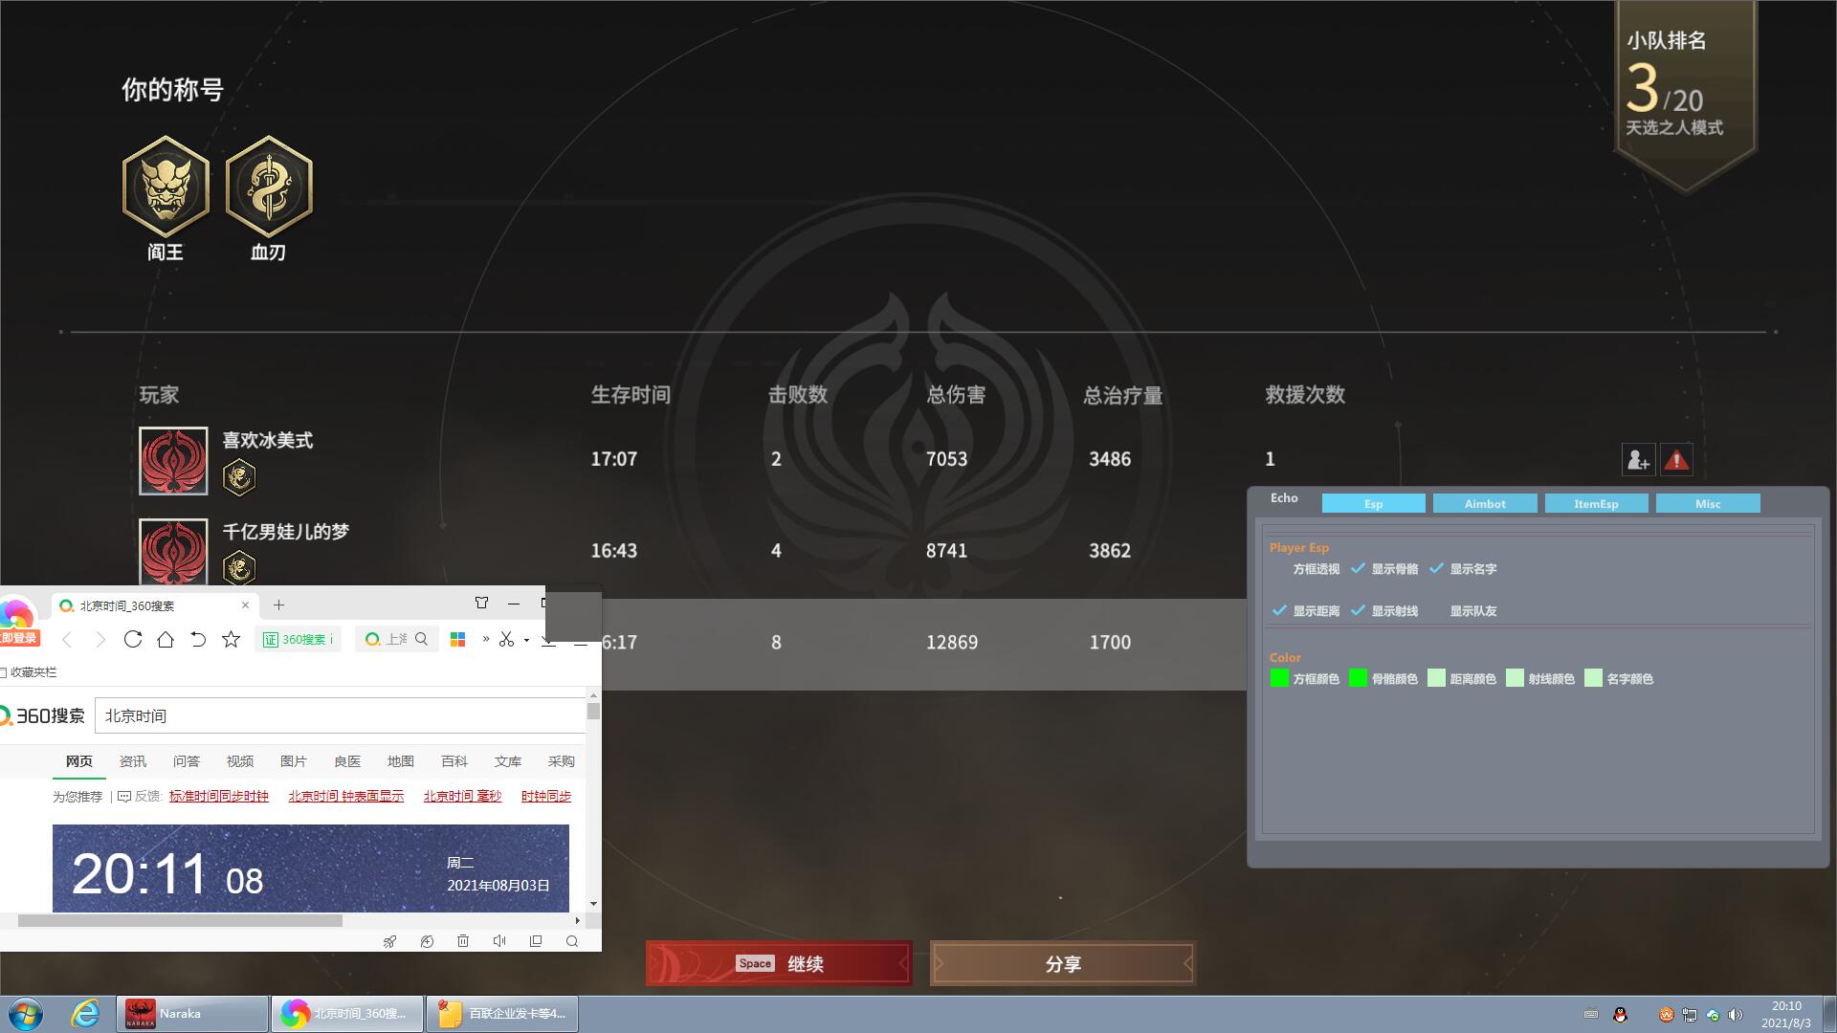Viewport: 1837px width, 1033px height.
Task: Switch to the Esp tab in Echo panel
Action: 1373,504
